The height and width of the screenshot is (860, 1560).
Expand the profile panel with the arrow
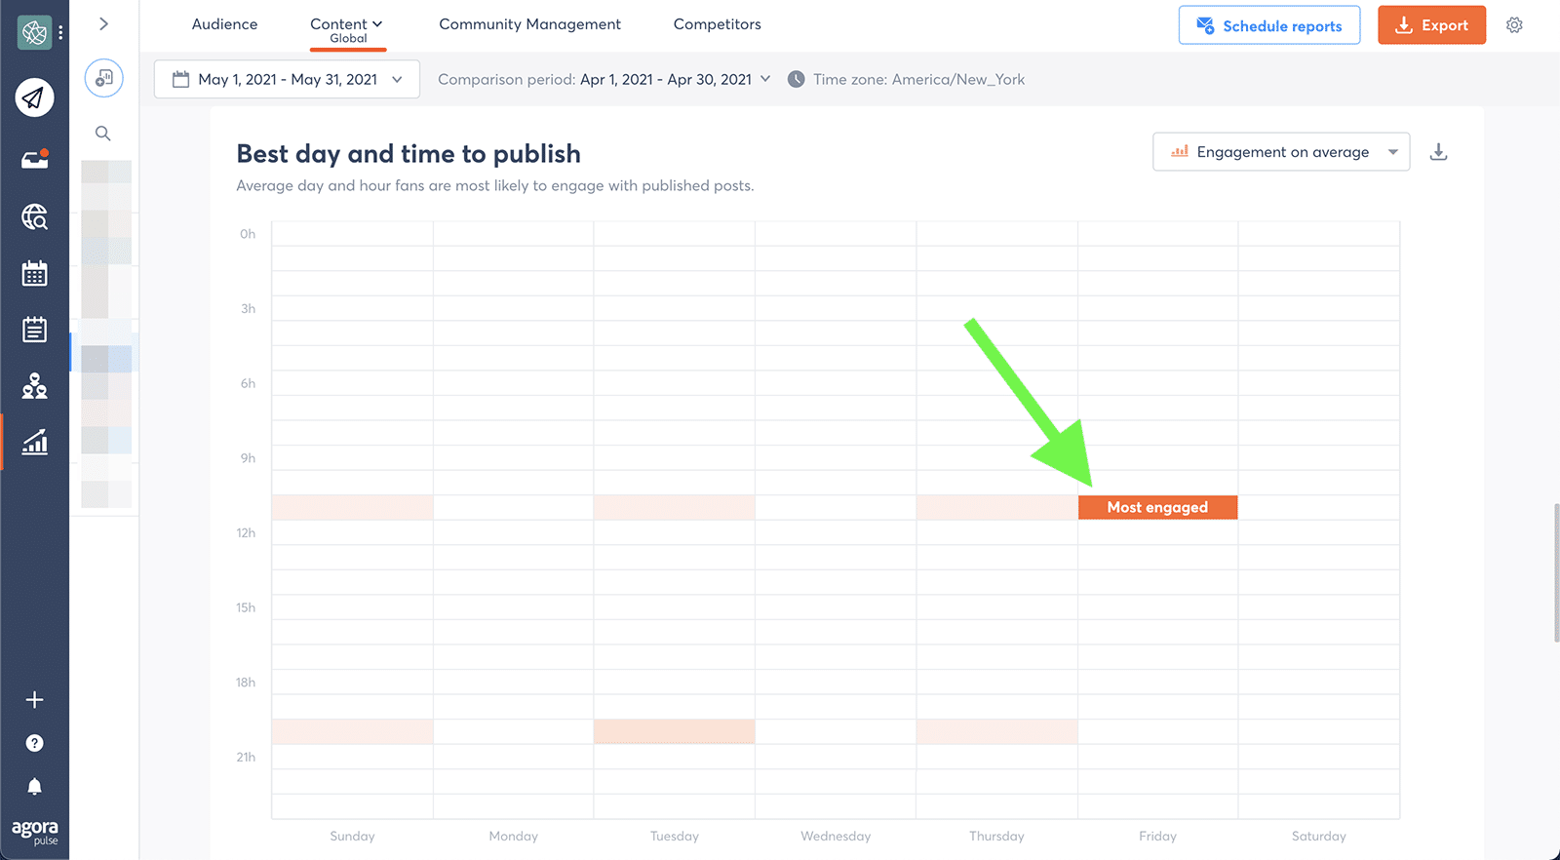103,23
